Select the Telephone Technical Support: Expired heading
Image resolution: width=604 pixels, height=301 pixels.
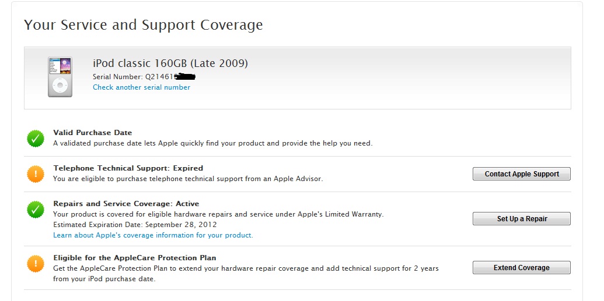point(128,168)
